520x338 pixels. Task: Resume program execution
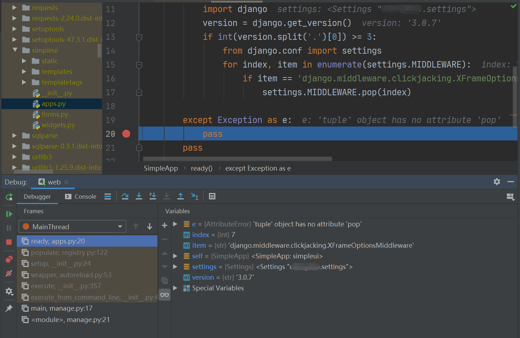tap(9, 214)
